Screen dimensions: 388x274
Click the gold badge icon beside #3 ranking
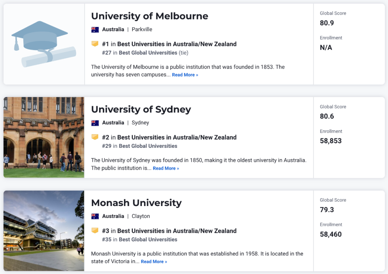[95, 230]
